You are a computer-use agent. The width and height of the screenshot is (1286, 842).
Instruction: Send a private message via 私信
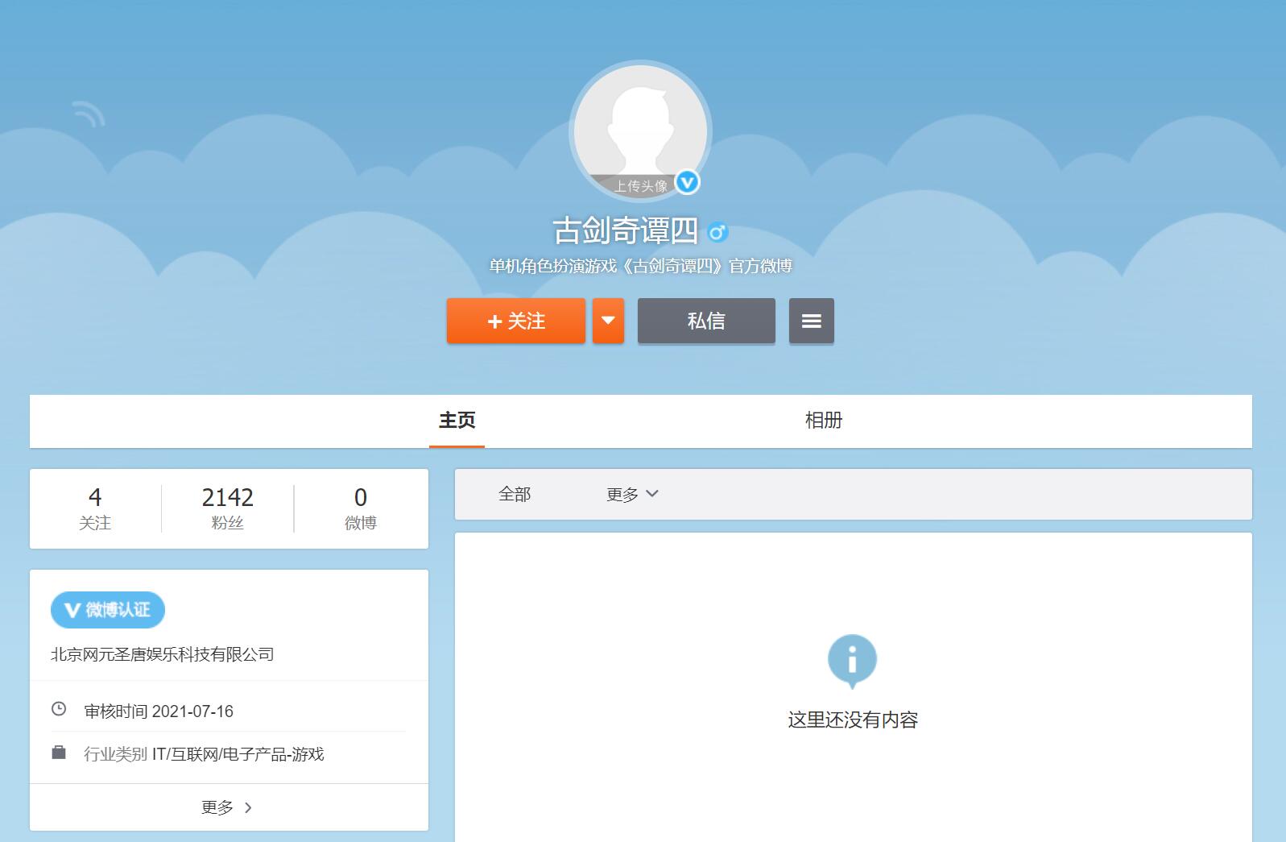pyautogui.click(x=706, y=321)
